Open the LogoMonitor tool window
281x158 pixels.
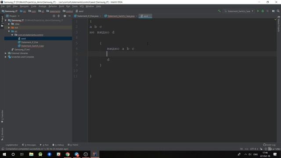(12, 145)
